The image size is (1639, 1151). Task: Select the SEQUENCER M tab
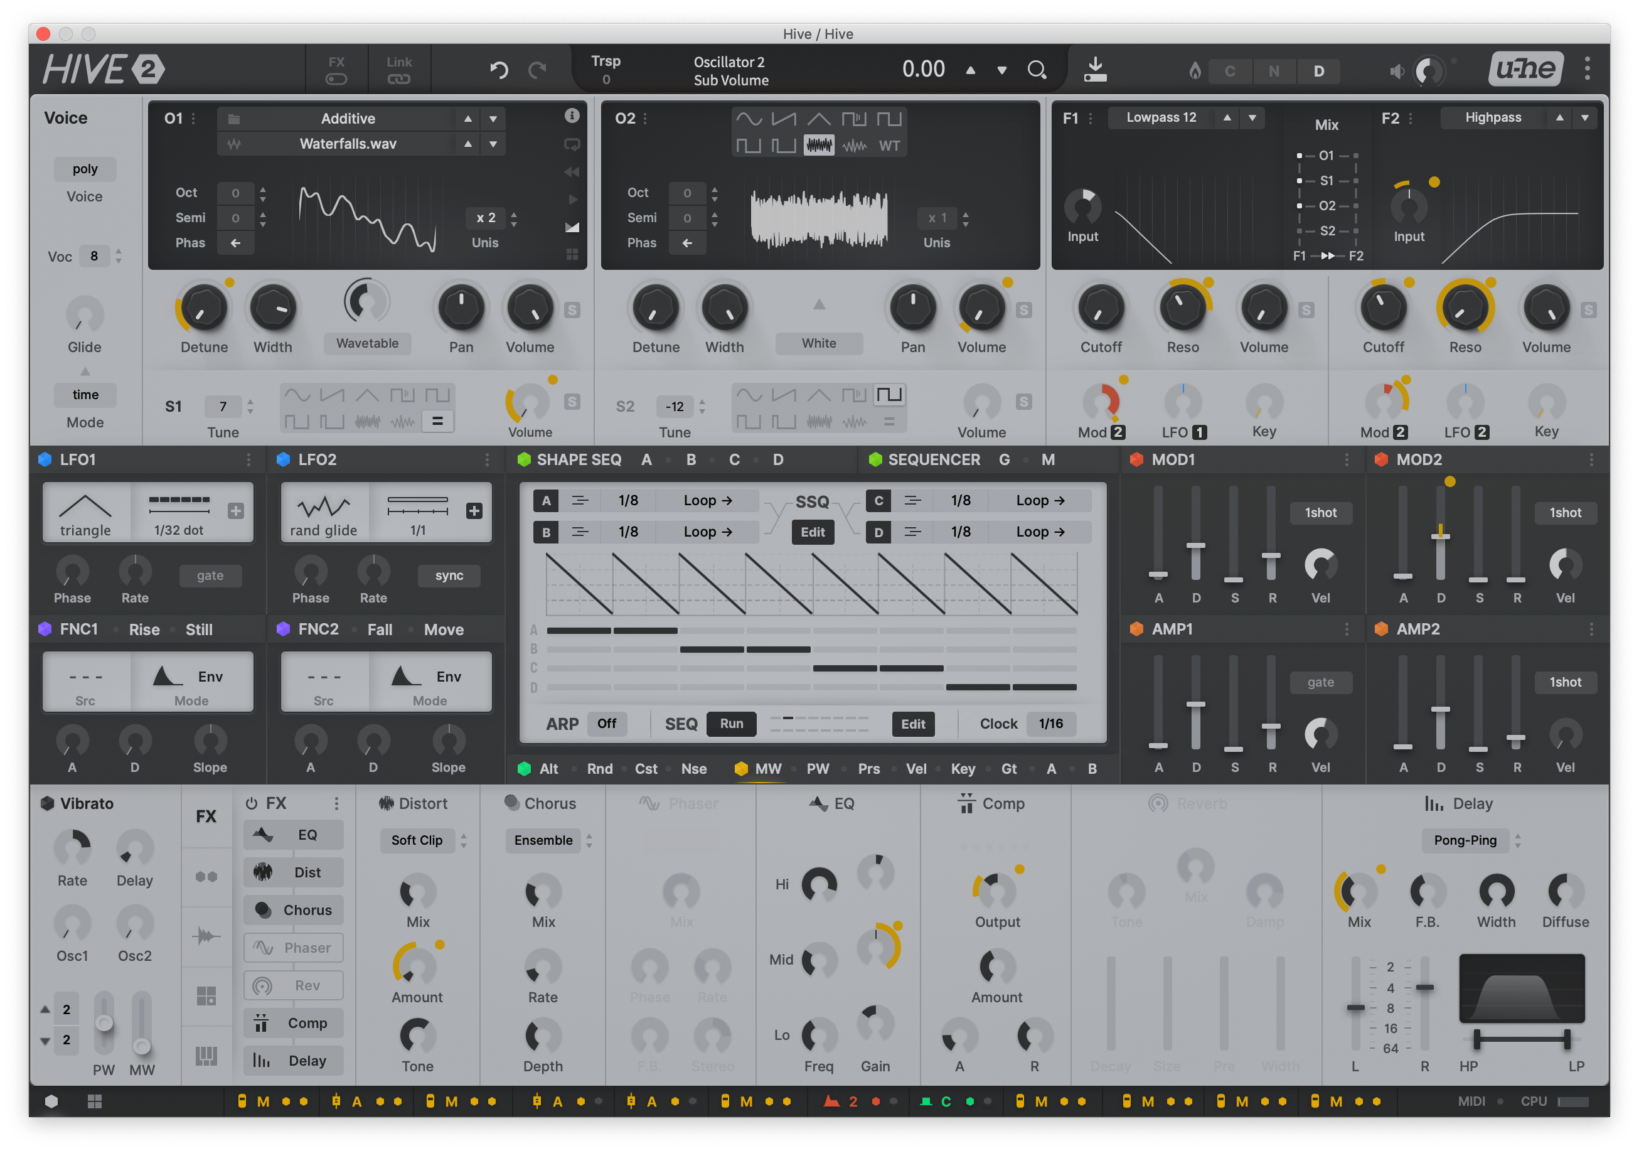click(1047, 459)
